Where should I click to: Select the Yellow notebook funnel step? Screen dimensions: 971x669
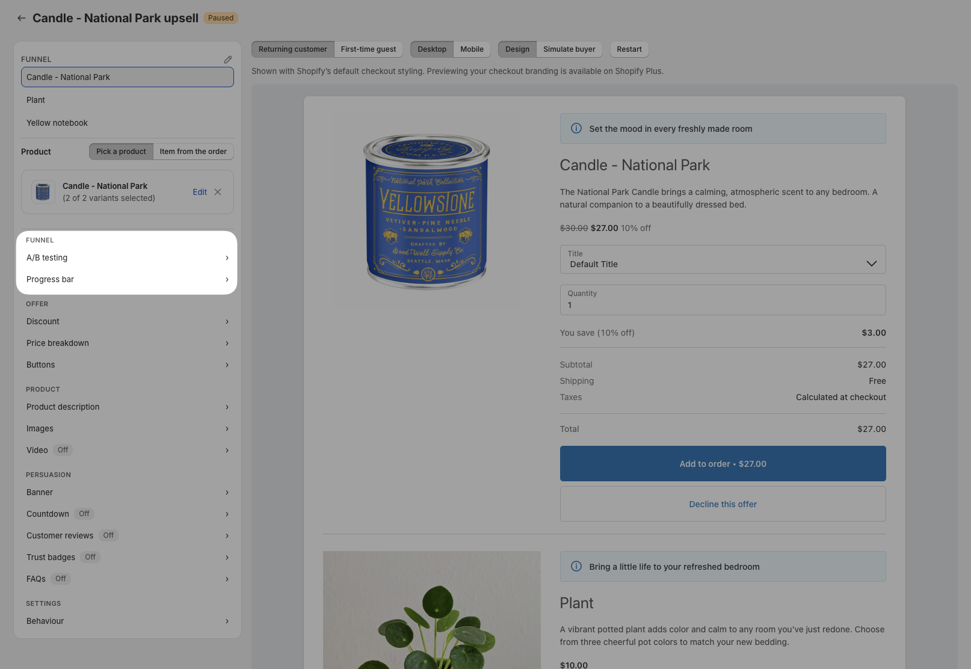pos(128,123)
